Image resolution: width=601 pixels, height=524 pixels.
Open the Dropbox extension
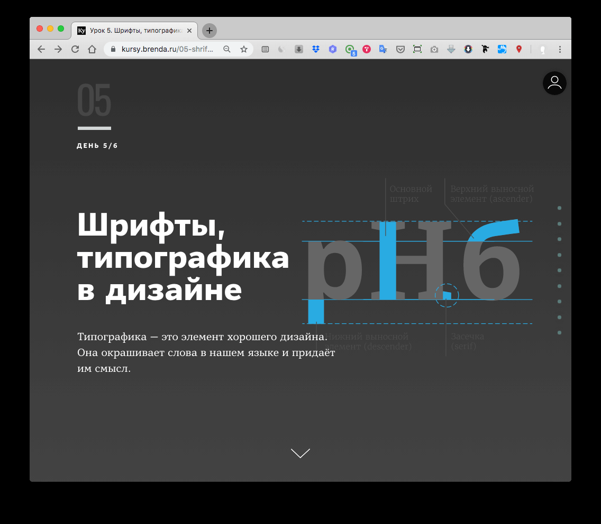[x=316, y=49]
